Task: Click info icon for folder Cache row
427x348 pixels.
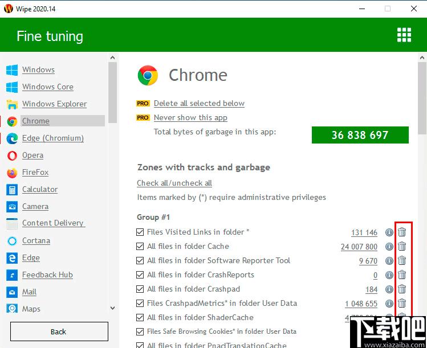Action: [389, 247]
